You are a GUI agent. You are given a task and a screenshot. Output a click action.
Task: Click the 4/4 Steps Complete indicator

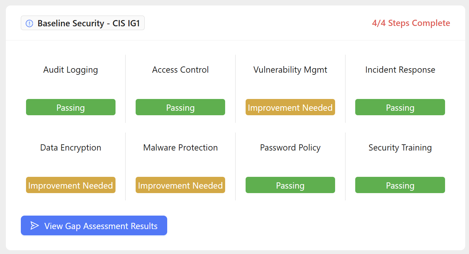coord(411,23)
